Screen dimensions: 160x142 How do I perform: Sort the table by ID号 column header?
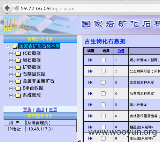tap(121, 51)
